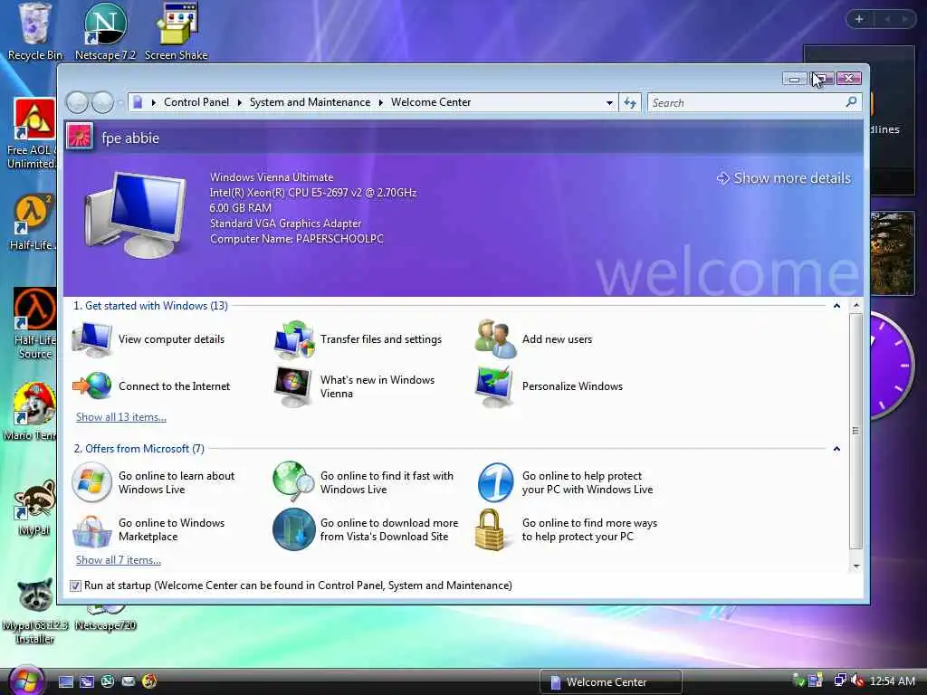Click the sidebar picture slideshow gadget
927x695 pixels.
(x=892, y=253)
